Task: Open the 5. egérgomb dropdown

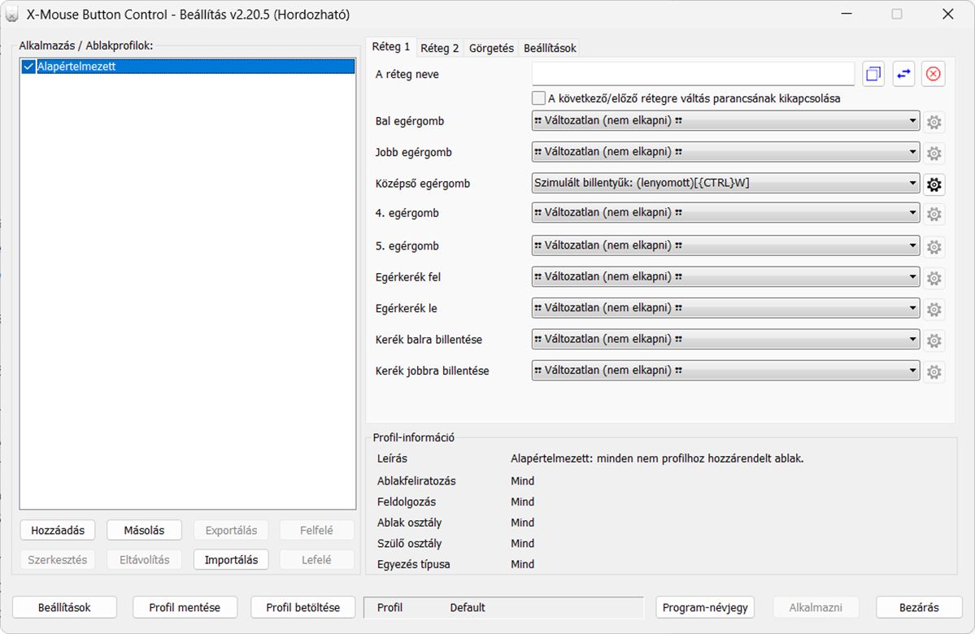Action: click(x=725, y=245)
